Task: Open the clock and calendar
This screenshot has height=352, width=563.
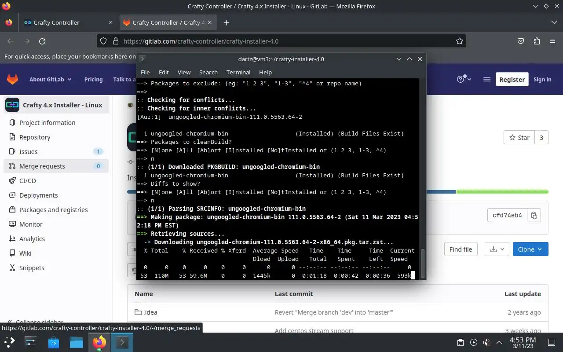Action: [x=523, y=342]
